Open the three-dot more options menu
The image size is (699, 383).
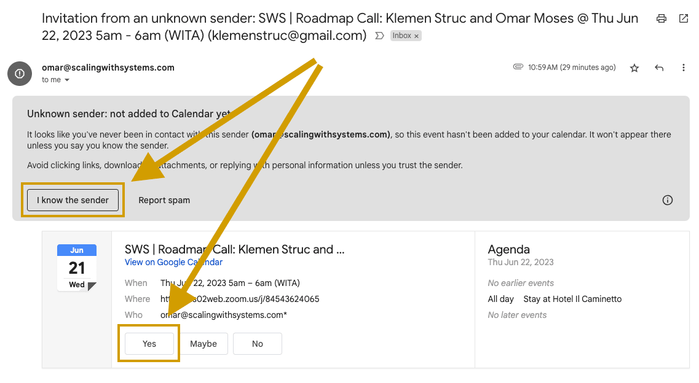pyautogui.click(x=684, y=68)
